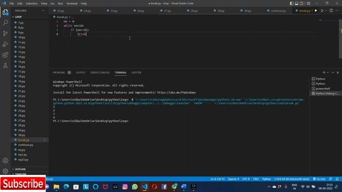Open run options dropdown beside play button
Viewport: 342px width, 192px height.
point(326,11)
